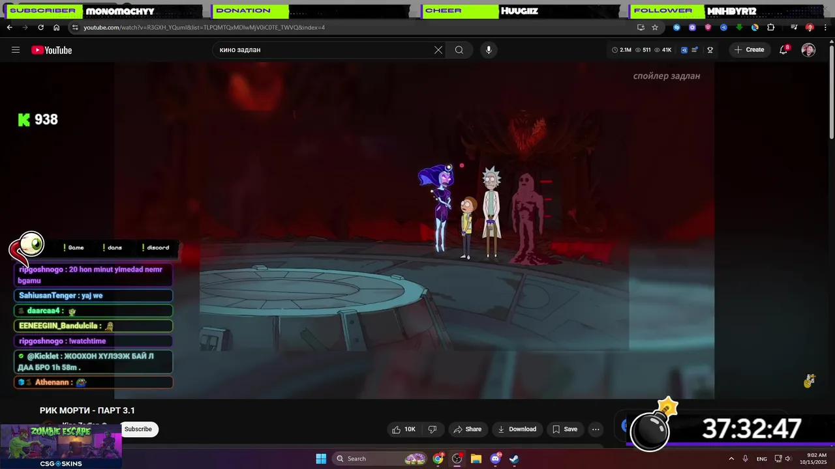Start voice search with microphone icon

(489, 50)
